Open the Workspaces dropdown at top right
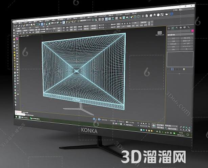208x168 pixels. click(x=188, y=9)
